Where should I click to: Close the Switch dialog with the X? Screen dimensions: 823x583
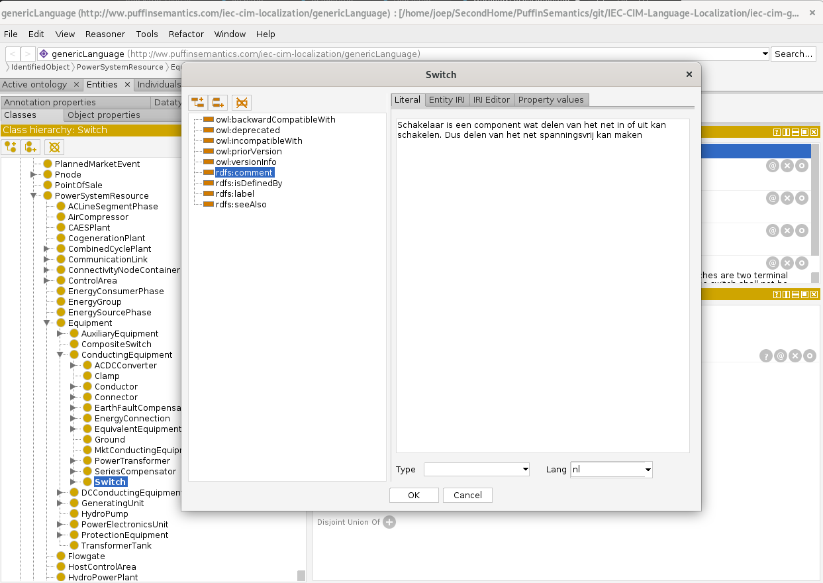click(x=689, y=74)
